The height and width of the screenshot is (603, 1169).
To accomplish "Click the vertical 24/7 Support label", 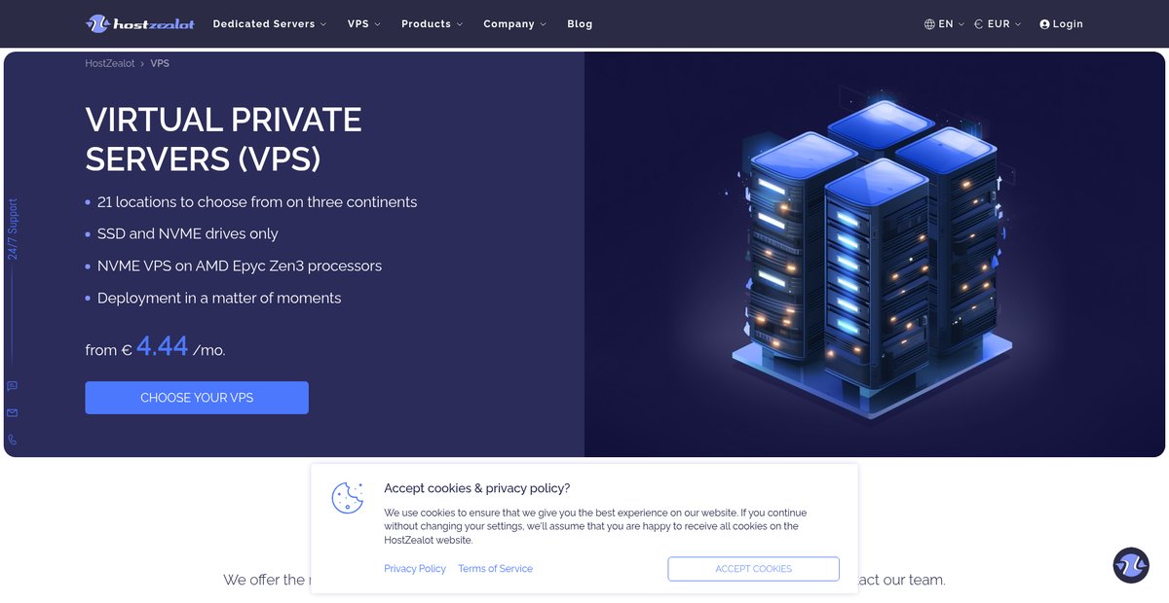I will 13,229.
